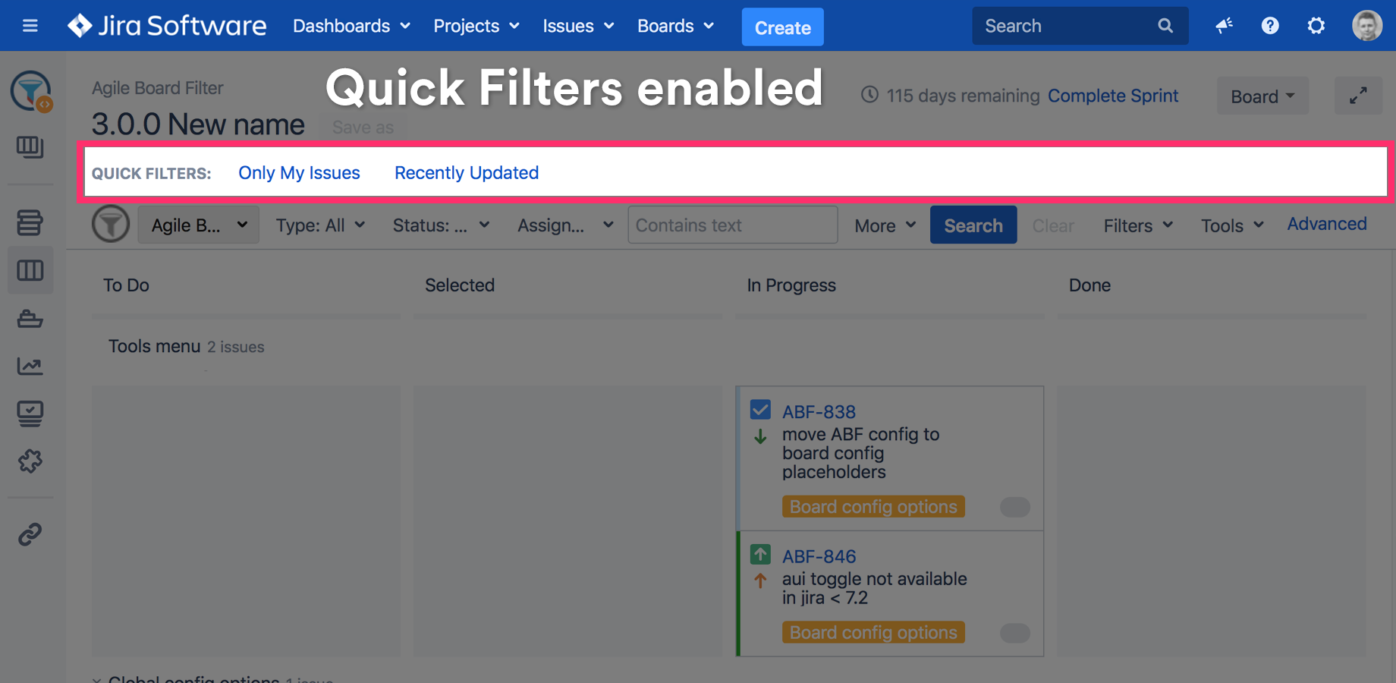Expand the Tools dropdown menu
The width and height of the screenshot is (1396, 683).
click(1232, 225)
